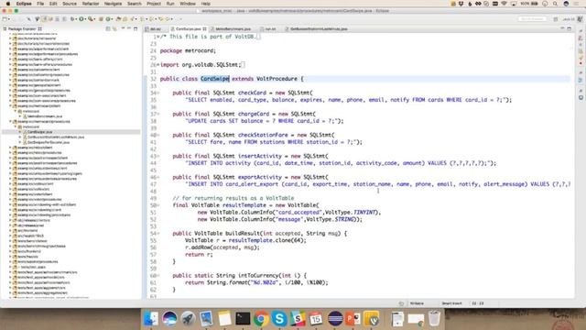Click the External Tools run icon
Screen dimensions: 586x330
(x=91, y=18)
